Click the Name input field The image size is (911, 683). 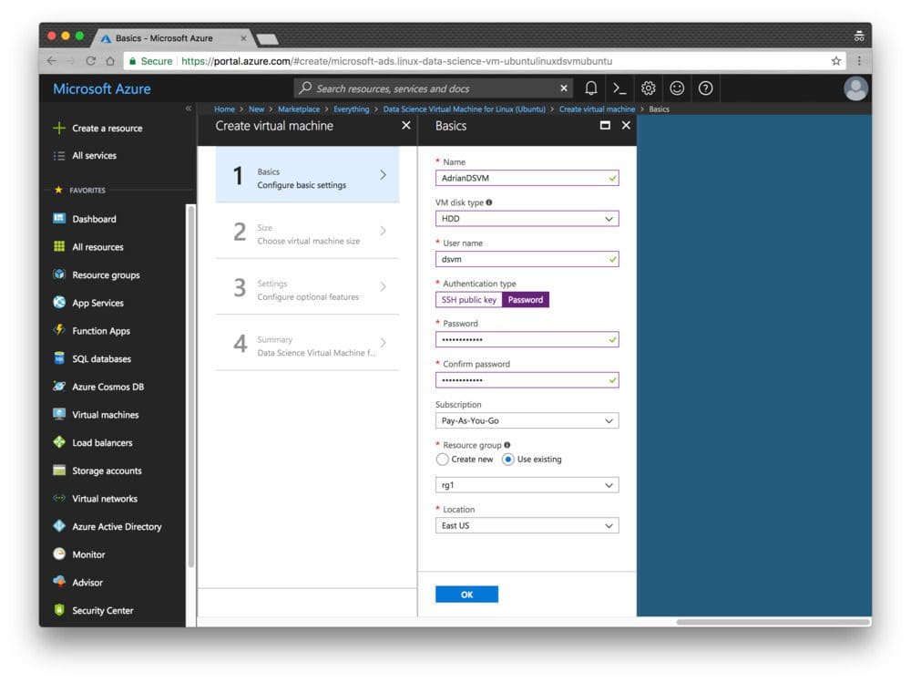tap(527, 178)
